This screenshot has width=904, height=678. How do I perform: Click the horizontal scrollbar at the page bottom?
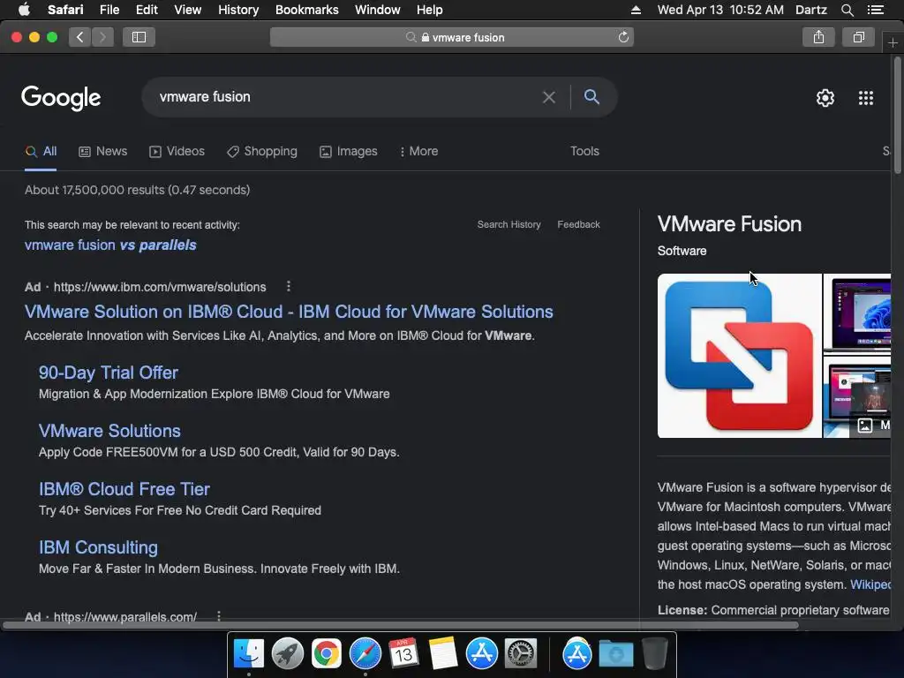click(401, 625)
